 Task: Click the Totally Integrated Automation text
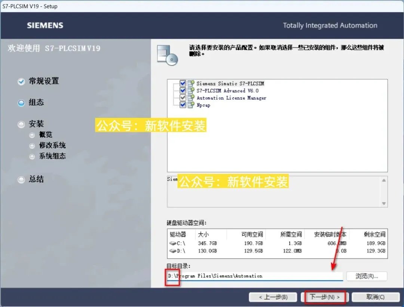[330, 25]
